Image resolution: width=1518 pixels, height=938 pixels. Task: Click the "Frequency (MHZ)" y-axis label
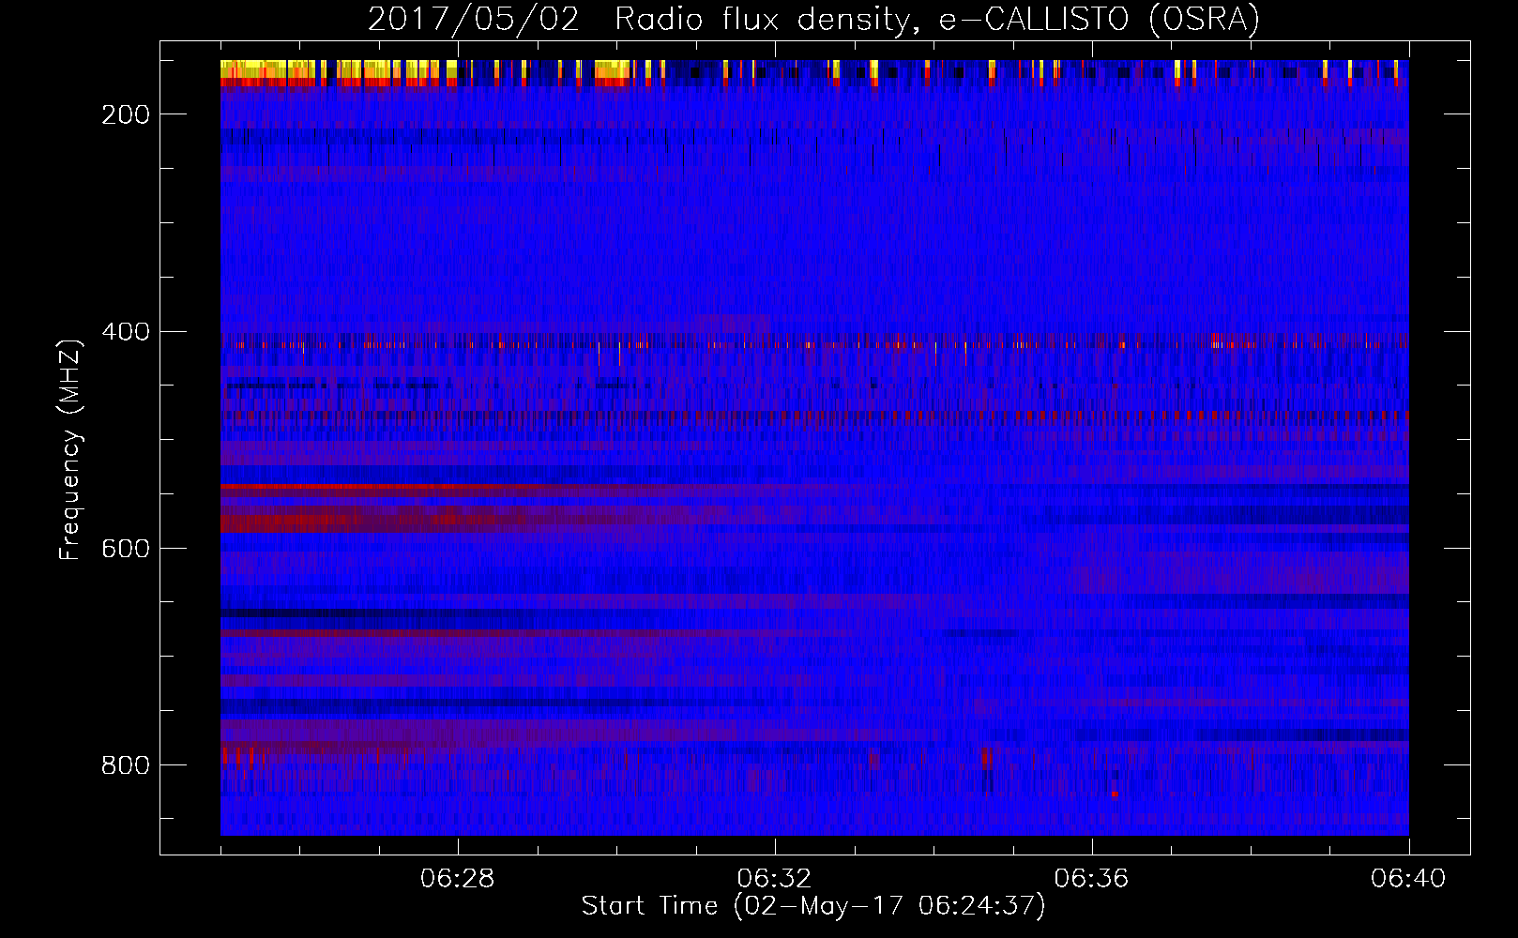click(x=70, y=449)
